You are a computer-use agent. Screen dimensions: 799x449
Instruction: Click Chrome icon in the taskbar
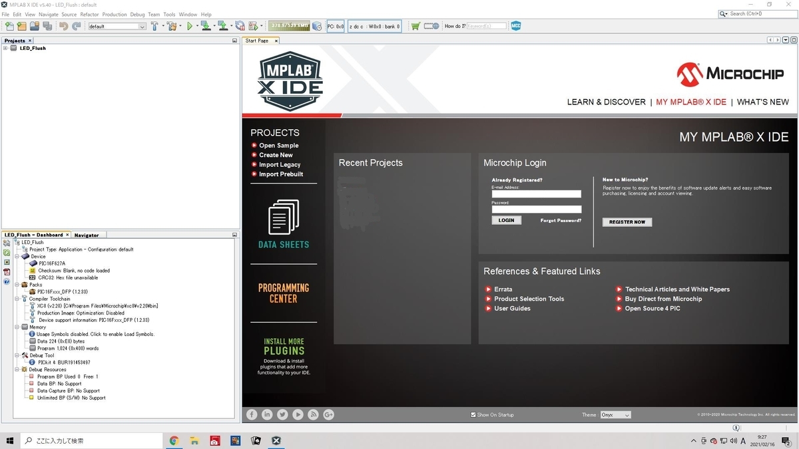click(x=174, y=440)
